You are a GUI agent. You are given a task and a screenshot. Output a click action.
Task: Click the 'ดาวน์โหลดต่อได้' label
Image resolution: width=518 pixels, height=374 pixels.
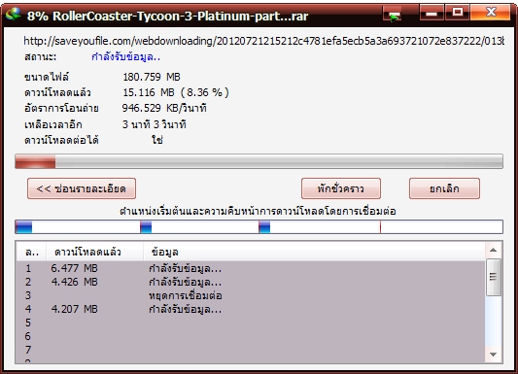click(x=61, y=140)
